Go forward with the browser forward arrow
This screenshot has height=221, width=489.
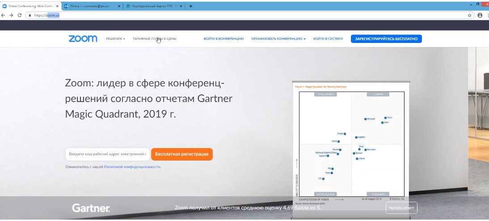[x=12, y=15]
